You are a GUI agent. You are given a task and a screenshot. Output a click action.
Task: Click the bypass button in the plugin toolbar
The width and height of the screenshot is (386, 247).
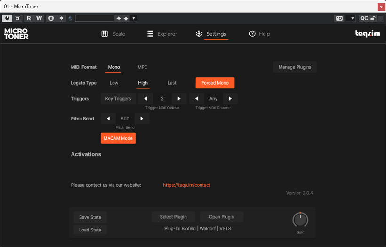[x=17, y=18]
